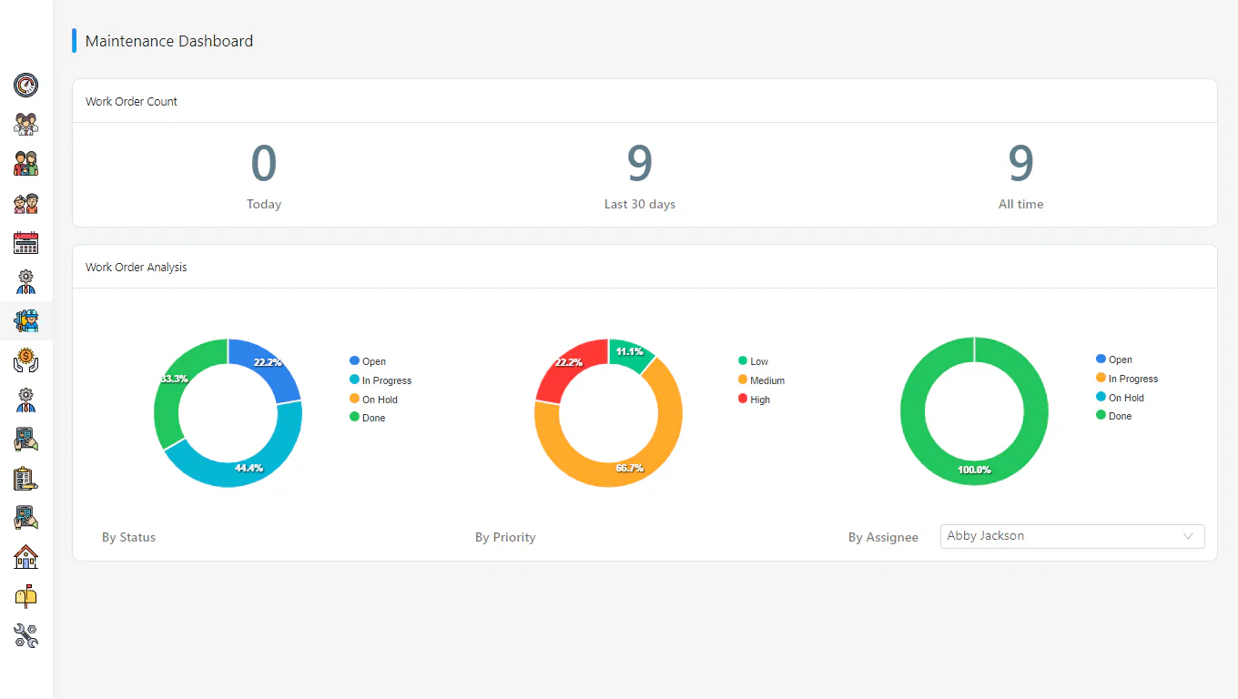The width and height of the screenshot is (1238, 699).
Task: Open the dashboard speedometer sidebar icon
Action: tap(25, 86)
